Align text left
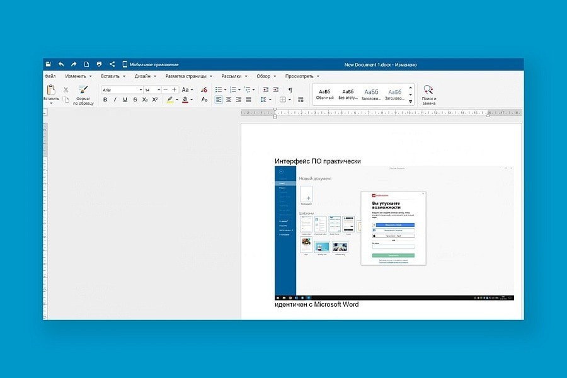Viewport: 567px width, 378px height. click(219, 100)
